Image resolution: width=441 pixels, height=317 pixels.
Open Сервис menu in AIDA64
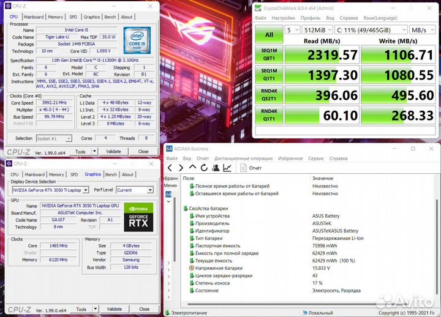tap(316, 158)
